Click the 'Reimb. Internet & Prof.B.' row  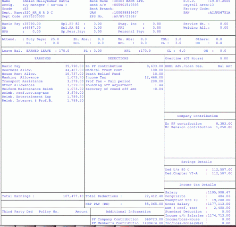tap(42, 100)
